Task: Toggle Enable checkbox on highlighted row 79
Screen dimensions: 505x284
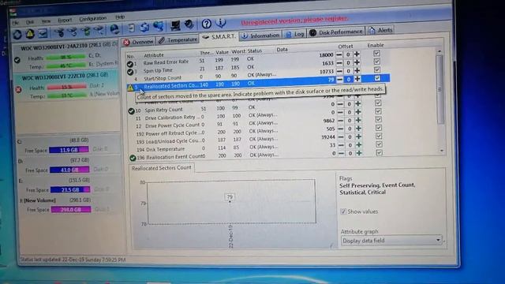Action: tap(377, 78)
